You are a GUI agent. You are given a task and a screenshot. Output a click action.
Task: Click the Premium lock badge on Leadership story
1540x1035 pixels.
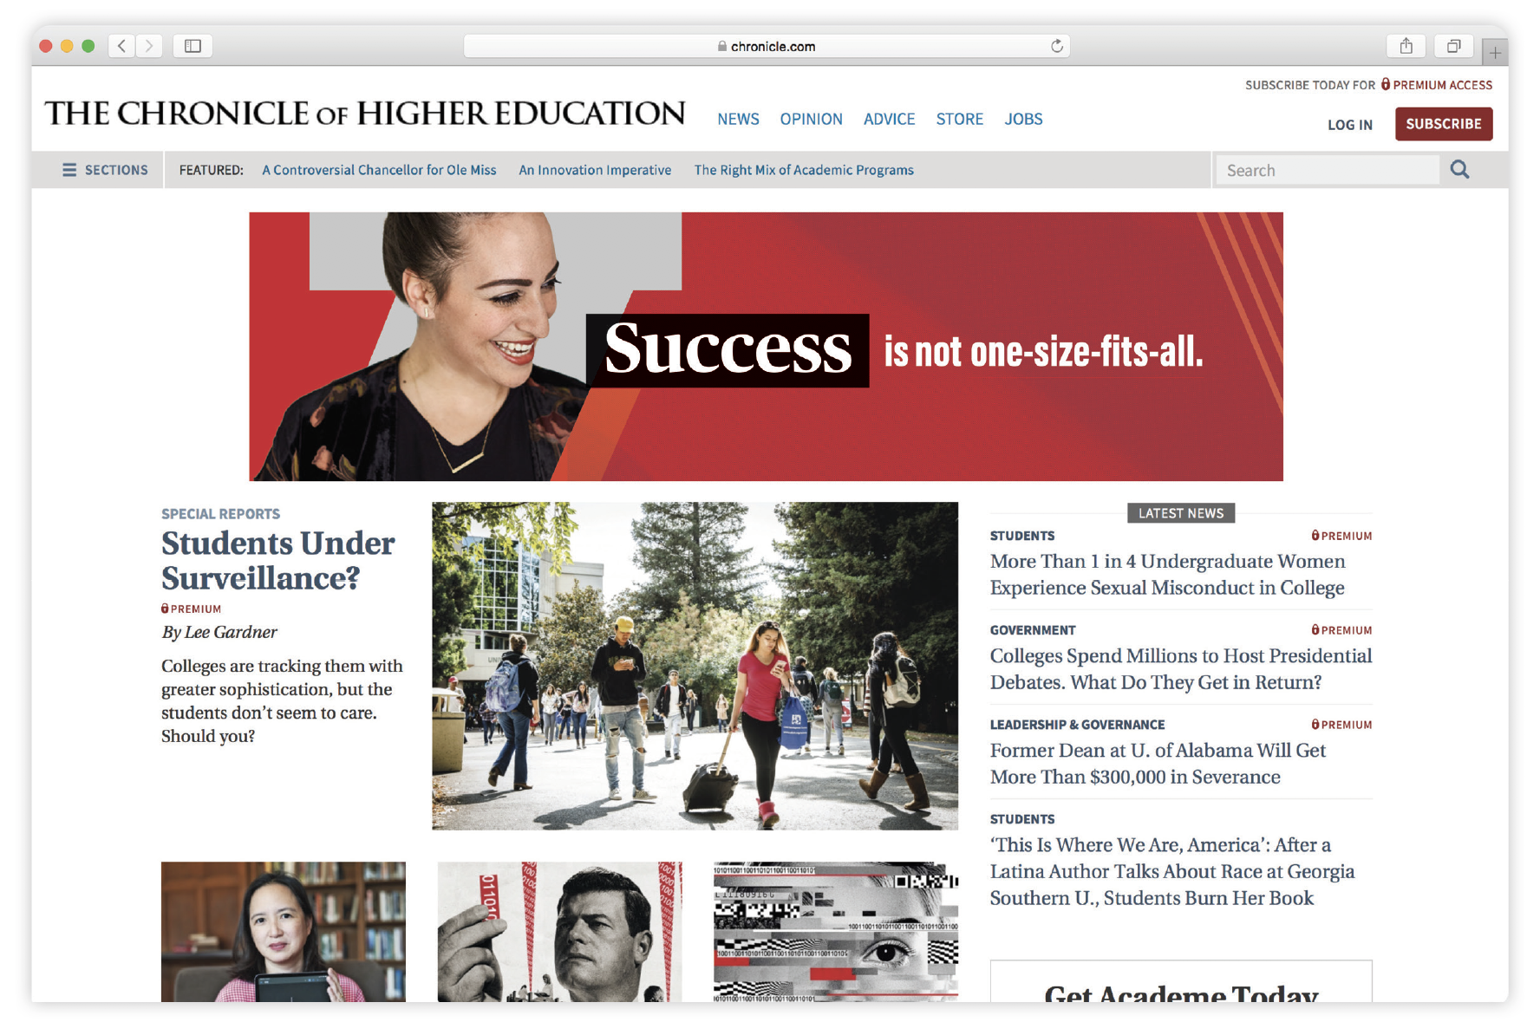(1341, 725)
